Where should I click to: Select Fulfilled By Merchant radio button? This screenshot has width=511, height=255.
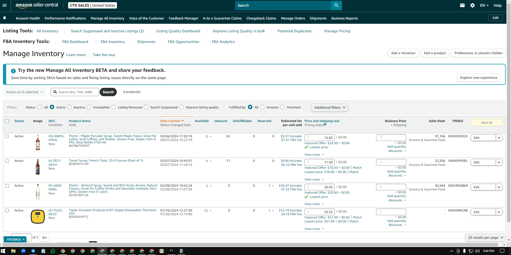pos(283,107)
